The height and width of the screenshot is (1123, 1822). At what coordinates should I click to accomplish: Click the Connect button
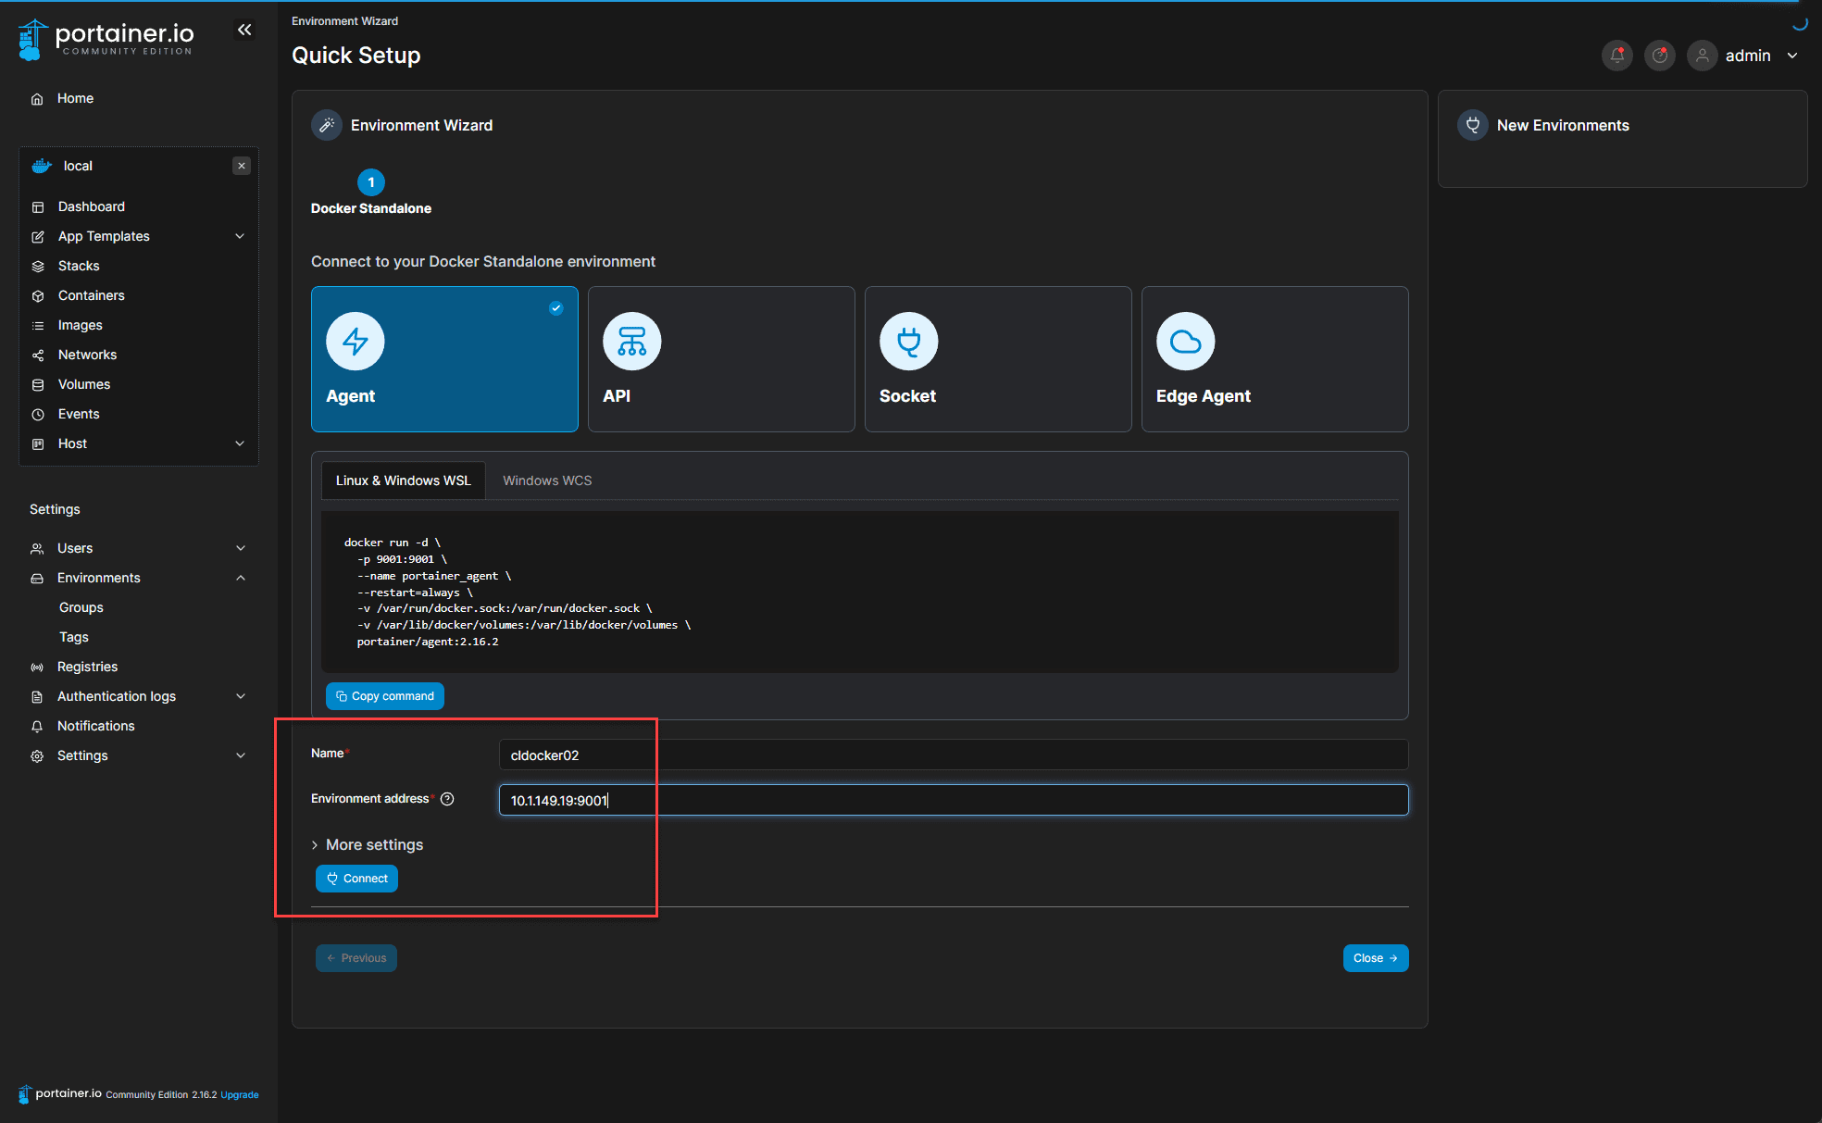click(356, 879)
